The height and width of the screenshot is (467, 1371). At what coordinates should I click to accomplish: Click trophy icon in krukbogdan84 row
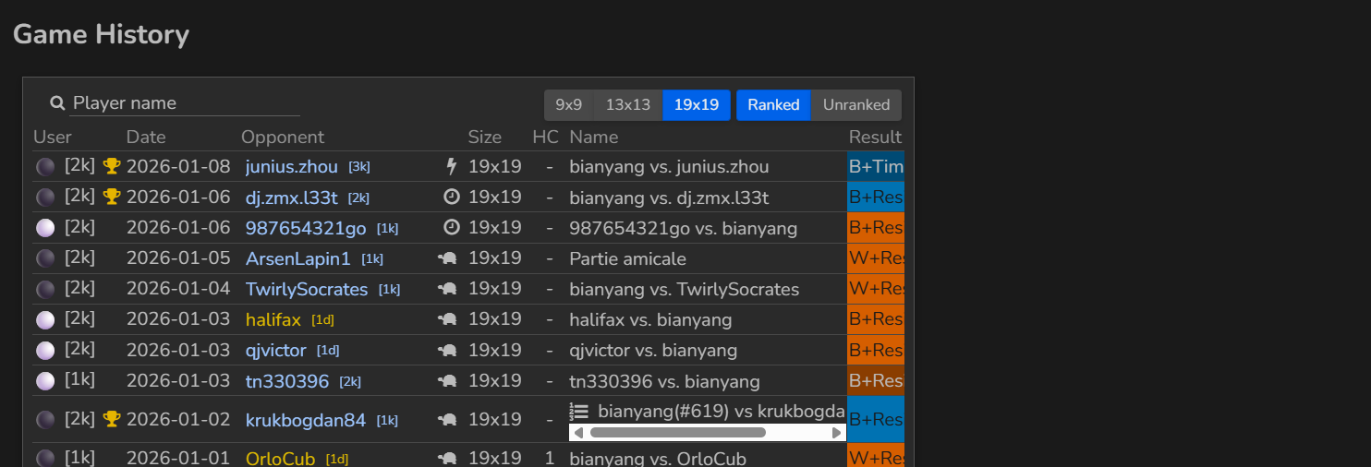(112, 419)
